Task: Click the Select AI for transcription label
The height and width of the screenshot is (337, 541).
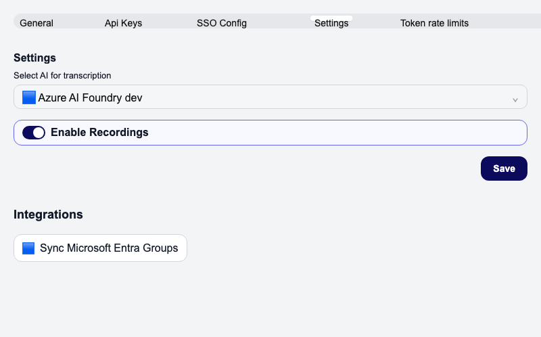Action: 62,76
